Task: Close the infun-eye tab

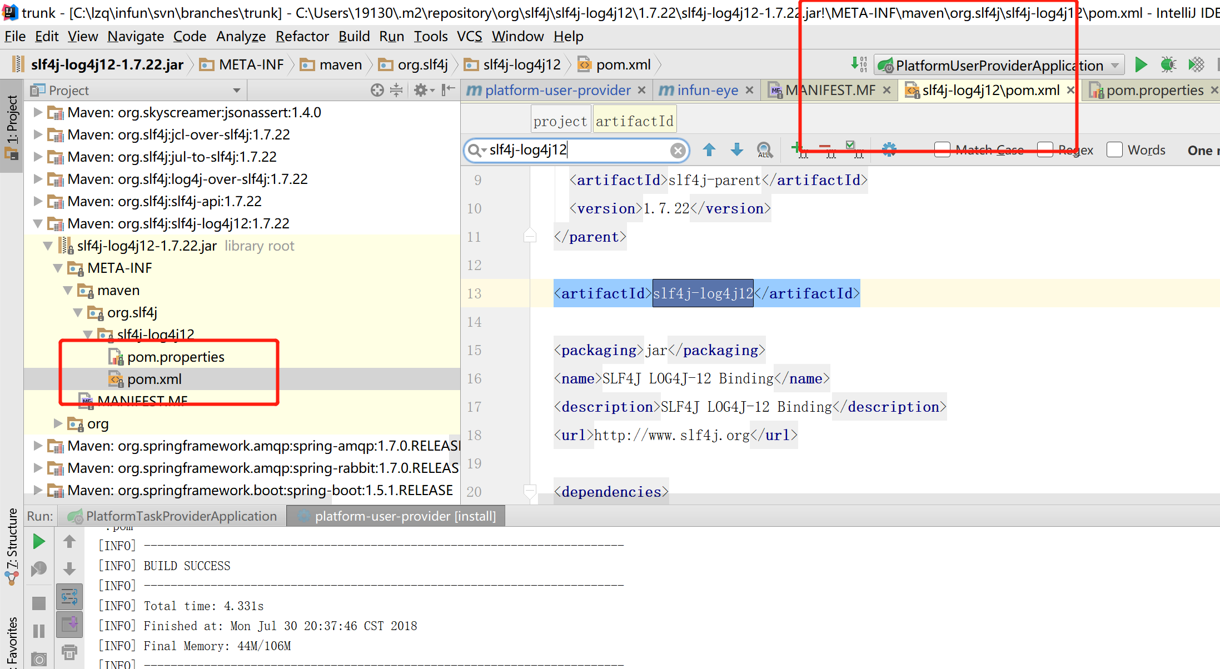Action: click(x=749, y=90)
